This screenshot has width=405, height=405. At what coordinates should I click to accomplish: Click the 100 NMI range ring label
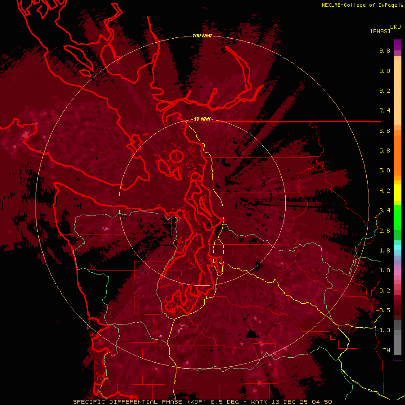[202, 36]
